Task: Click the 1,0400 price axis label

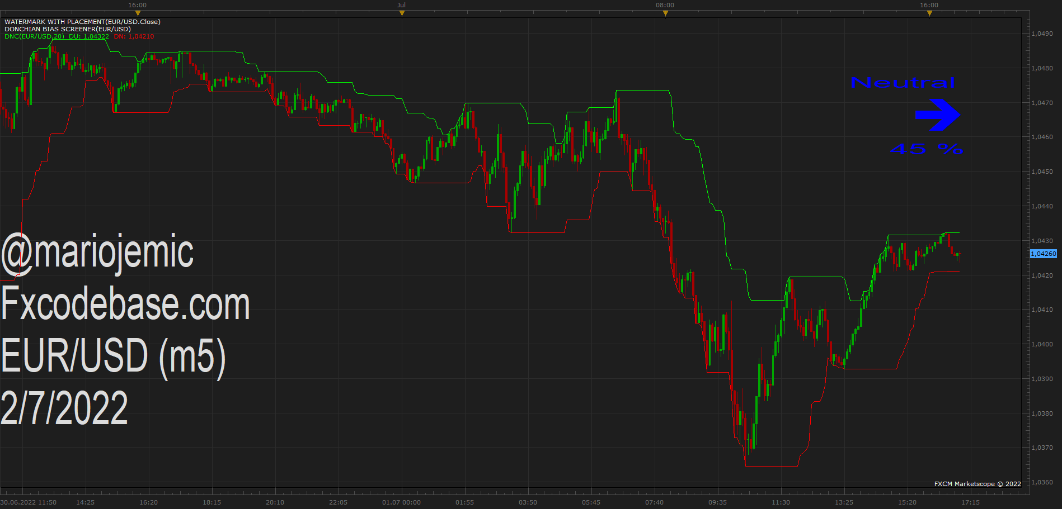Action: (x=1042, y=344)
